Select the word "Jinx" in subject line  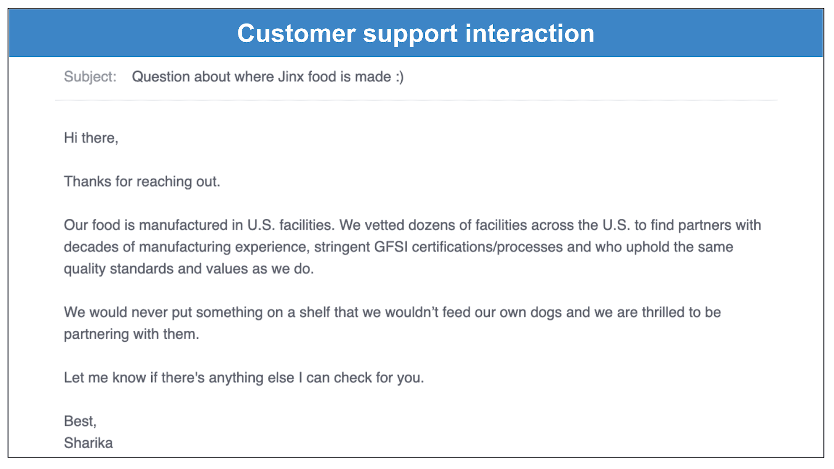pos(291,77)
